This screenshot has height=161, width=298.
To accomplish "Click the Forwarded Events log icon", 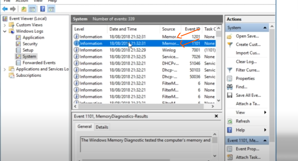I will 18,63.
